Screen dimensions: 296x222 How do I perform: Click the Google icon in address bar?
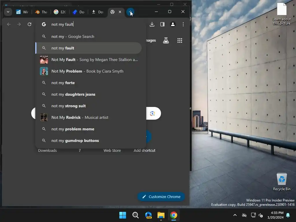click(44, 24)
